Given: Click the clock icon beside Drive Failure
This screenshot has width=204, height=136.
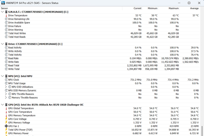Looking at the screenshot, I should click(x=6, y=26).
